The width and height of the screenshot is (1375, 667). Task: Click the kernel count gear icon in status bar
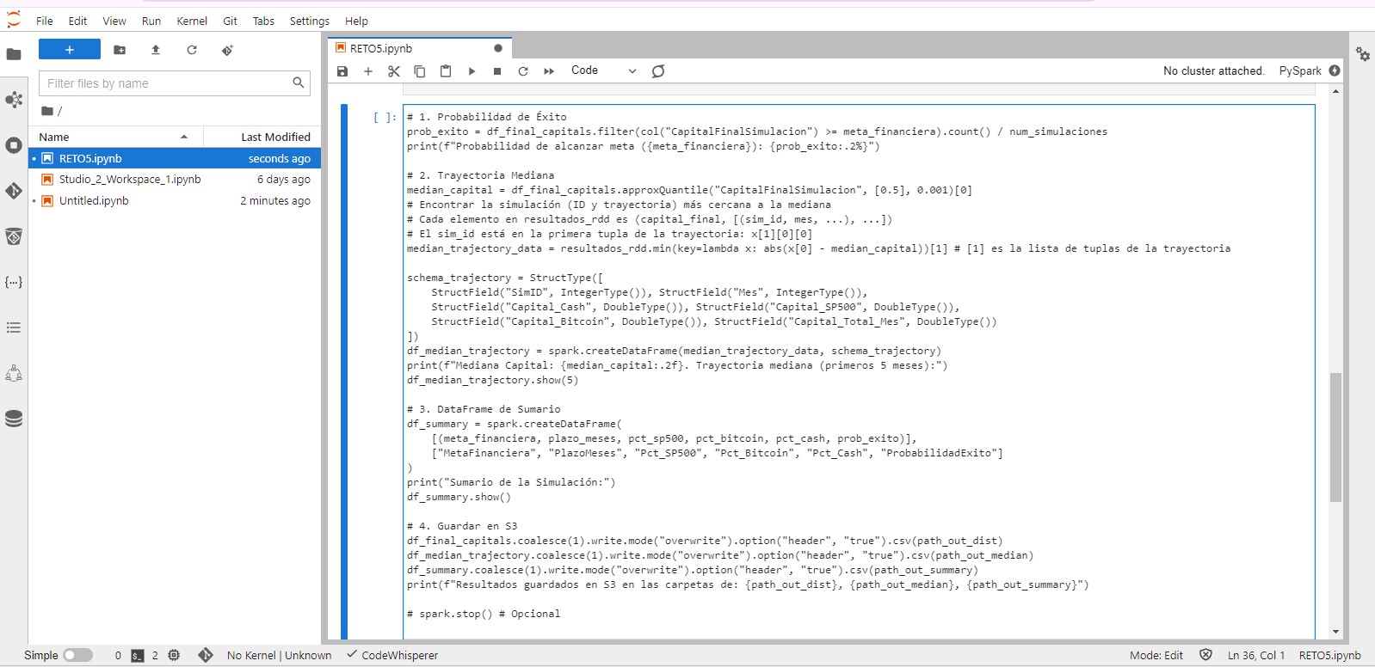(x=174, y=655)
